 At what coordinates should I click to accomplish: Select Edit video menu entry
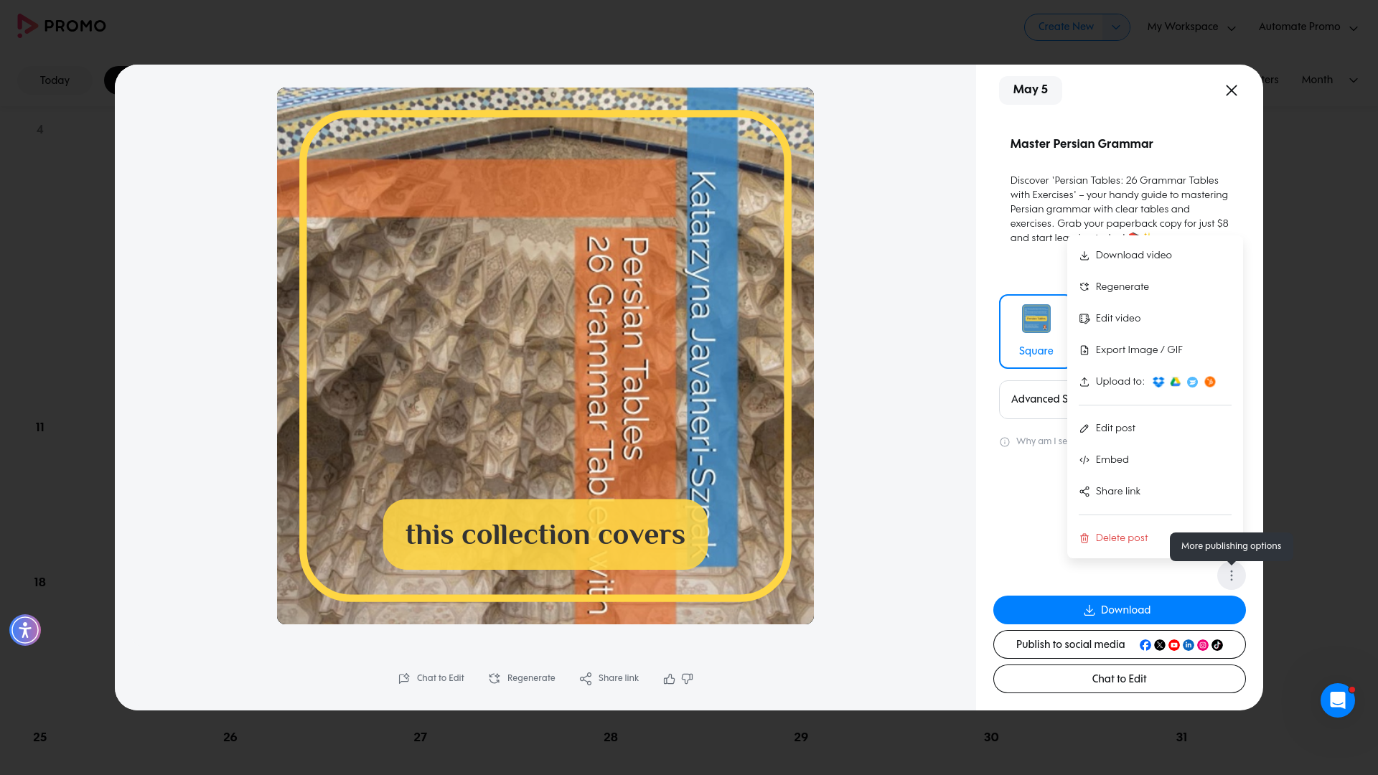click(1155, 319)
